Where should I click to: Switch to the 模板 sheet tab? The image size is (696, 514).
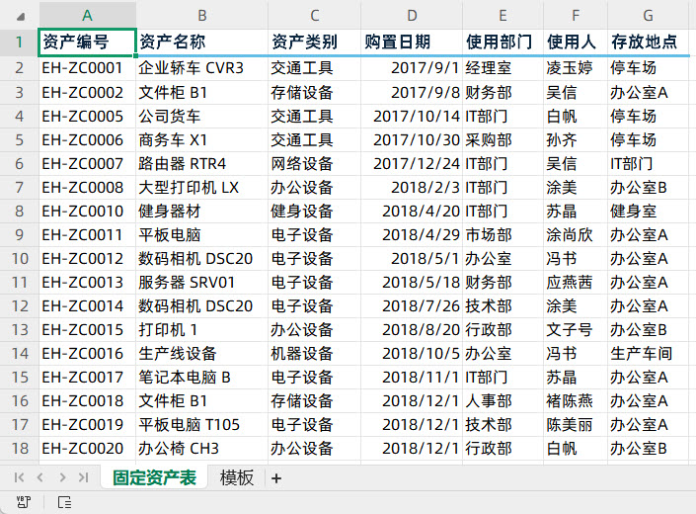tap(237, 478)
